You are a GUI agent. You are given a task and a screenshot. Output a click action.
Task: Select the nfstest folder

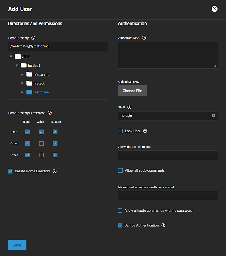[39, 83]
